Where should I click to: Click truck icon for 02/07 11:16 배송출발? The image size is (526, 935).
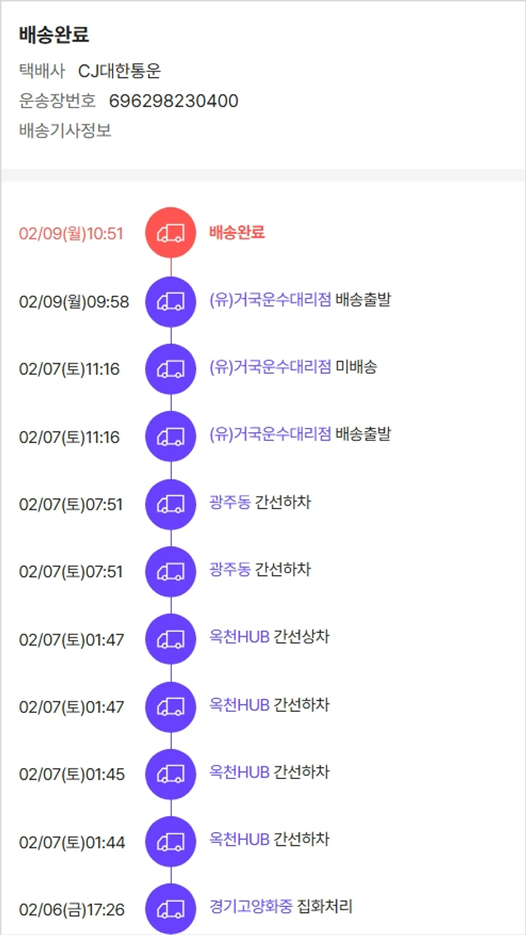coord(170,436)
